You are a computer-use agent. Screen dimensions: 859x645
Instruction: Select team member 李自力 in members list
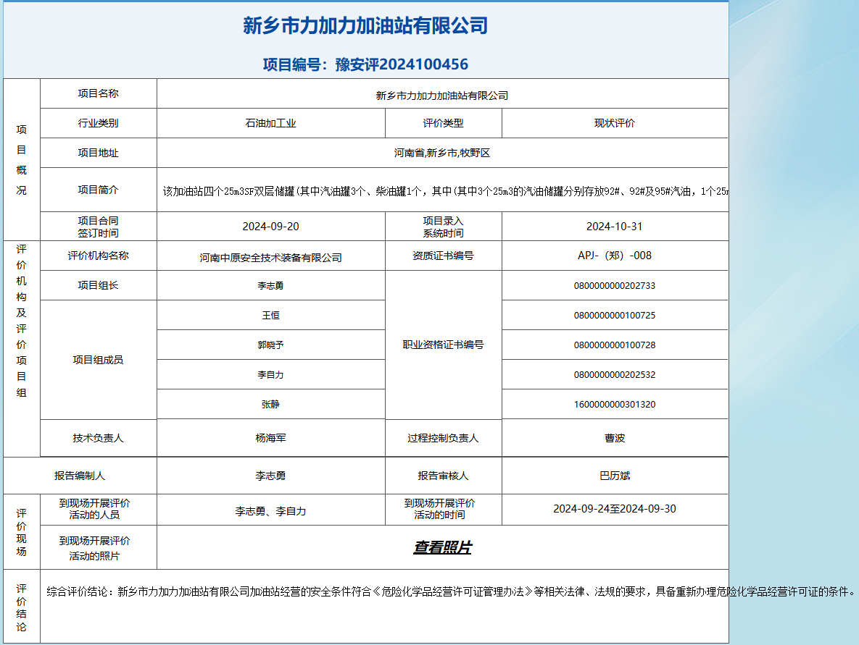coord(270,375)
